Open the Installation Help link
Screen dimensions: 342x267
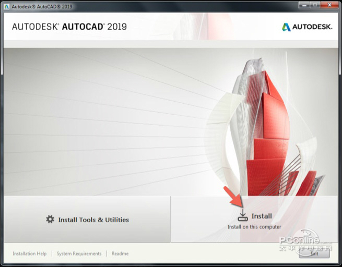click(x=29, y=253)
